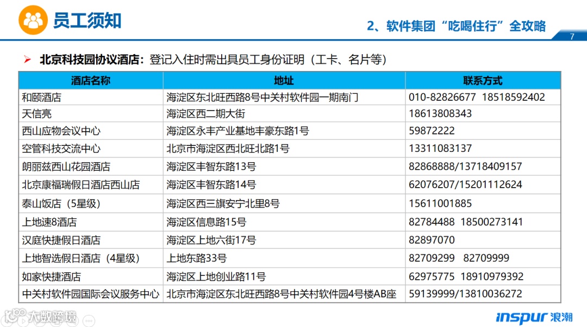Click address 海淀区西三旗安宁北里8号
587x327 pixels.
point(223,203)
